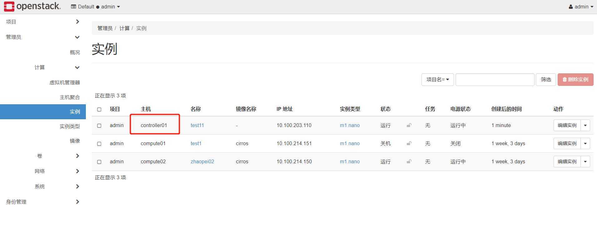597x251 pixels.
Task: Open instance link test11
Action: [x=197, y=125]
